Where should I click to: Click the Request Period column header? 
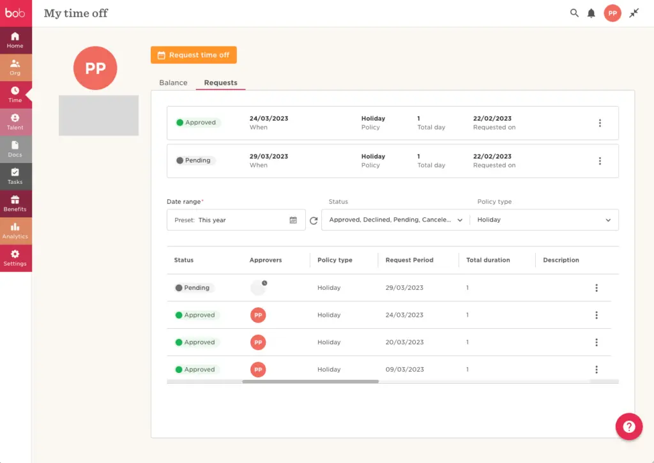coord(409,260)
